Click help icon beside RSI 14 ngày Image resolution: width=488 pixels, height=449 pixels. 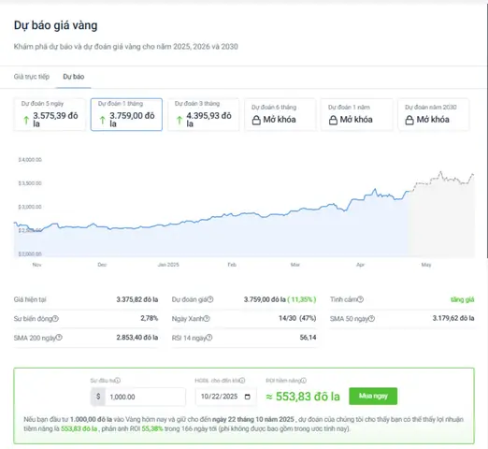coord(209,338)
